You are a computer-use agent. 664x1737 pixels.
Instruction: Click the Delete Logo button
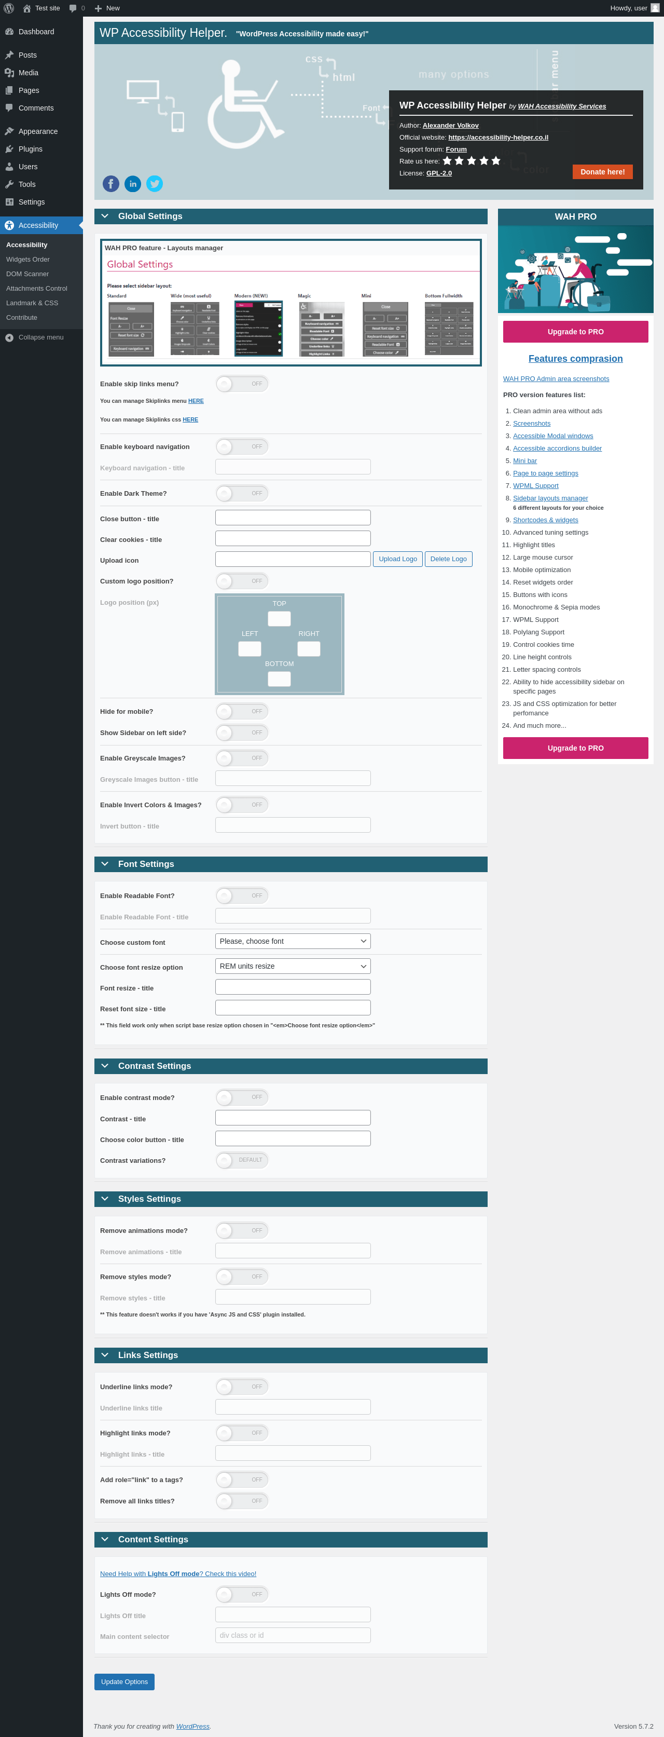pos(448,559)
